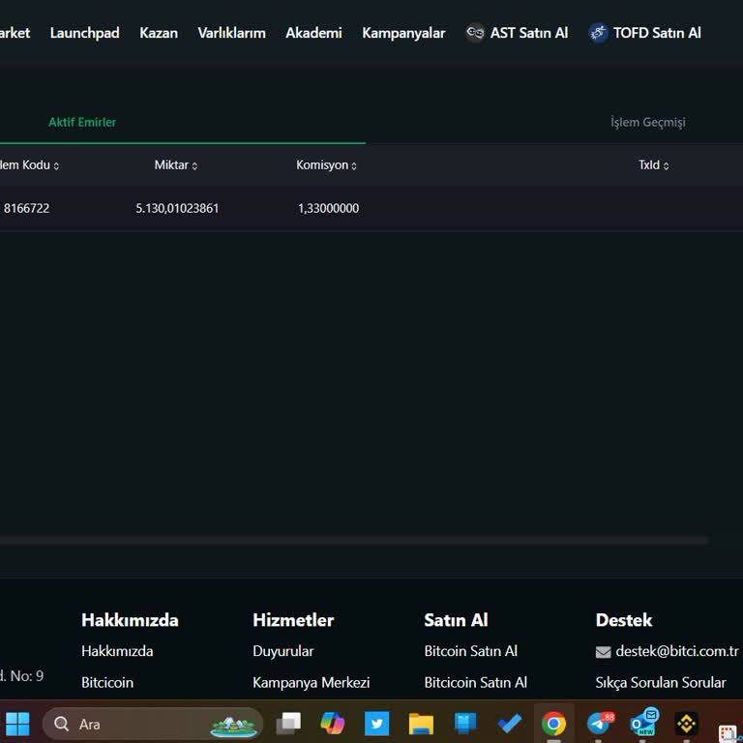Open Sıkça Sorulan Sorular link
Image resolution: width=743 pixels, height=743 pixels.
tap(661, 682)
